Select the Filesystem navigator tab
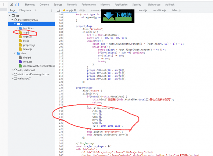 coord(25,10)
